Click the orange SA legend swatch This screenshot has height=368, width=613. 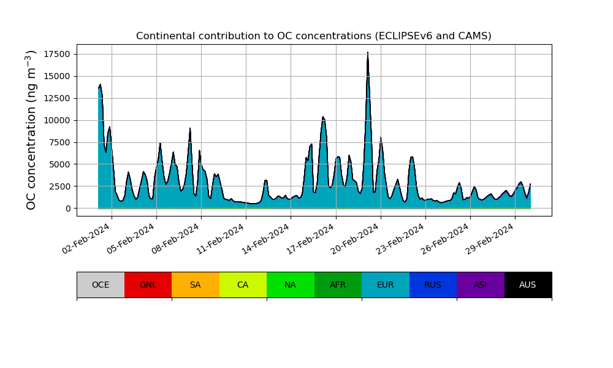(x=195, y=285)
